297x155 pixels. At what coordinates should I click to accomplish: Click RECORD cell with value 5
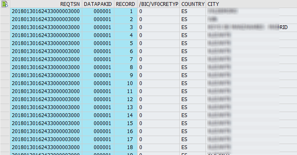[x=126, y=43]
